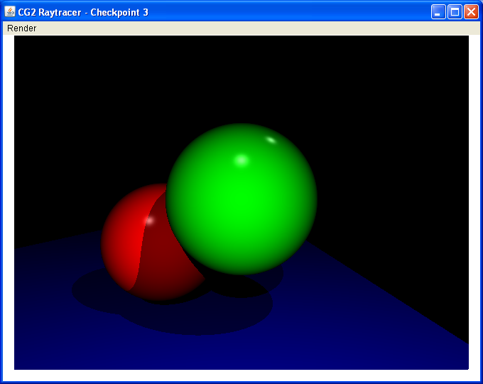Click the small upper-right highlight on green sphere

click(271, 139)
